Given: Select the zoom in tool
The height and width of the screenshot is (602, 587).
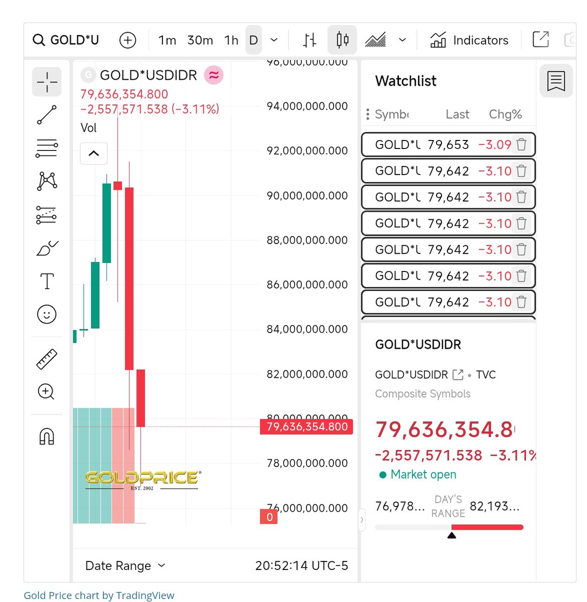Looking at the screenshot, I should 47,392.
